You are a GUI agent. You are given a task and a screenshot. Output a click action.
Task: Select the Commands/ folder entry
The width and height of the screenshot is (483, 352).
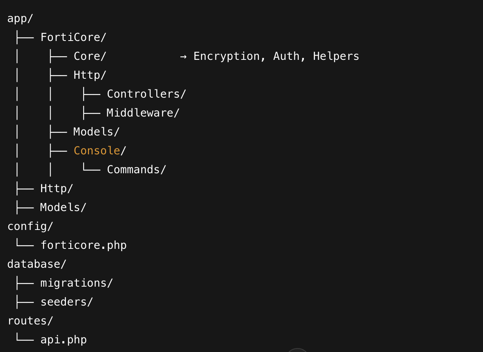(136, 170)
